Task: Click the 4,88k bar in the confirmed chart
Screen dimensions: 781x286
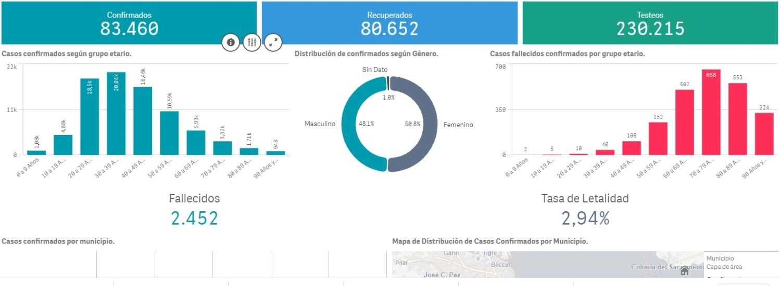Action: (x=63, y=145)
